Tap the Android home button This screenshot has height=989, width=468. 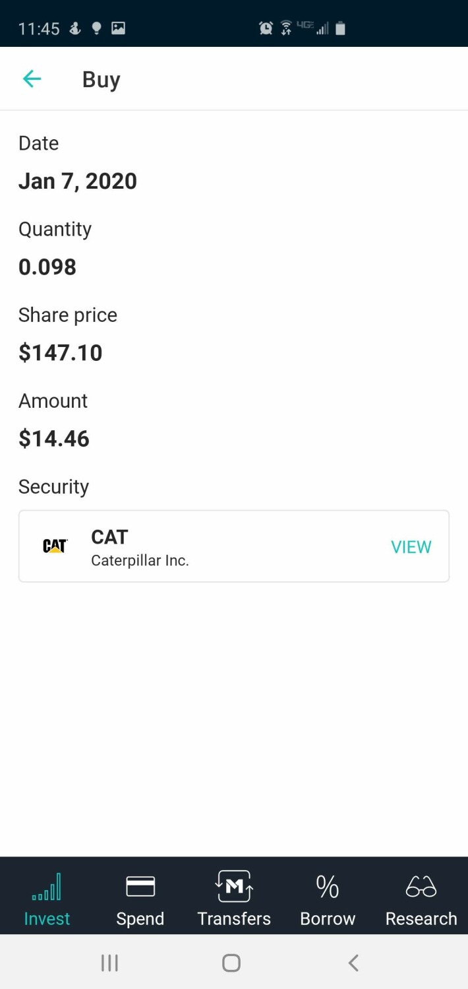(x=231, y=963)
